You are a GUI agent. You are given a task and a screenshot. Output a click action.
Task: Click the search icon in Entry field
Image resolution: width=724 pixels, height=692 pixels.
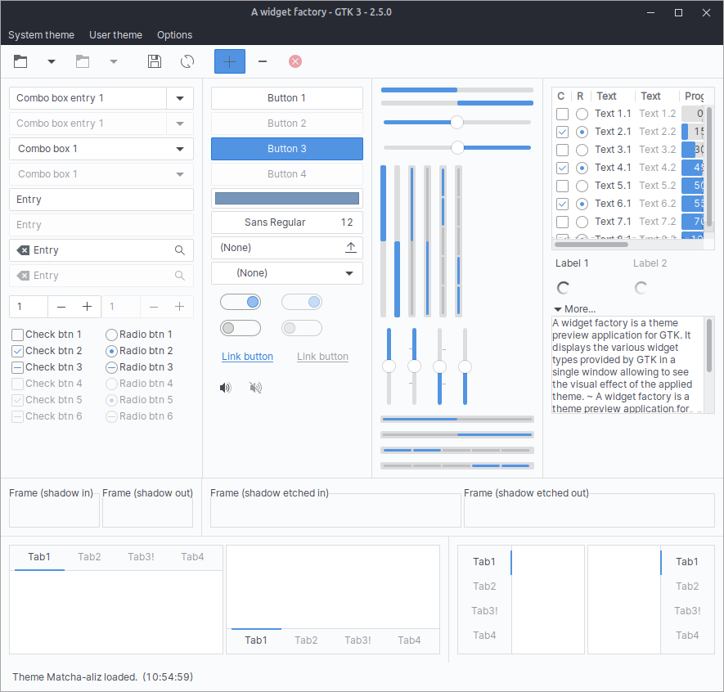tap(180, 250)
